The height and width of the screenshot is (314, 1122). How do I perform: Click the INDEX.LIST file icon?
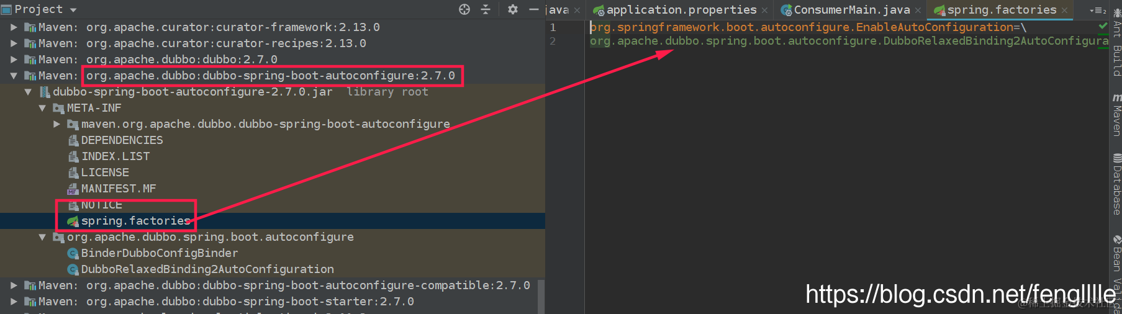pos(73,156)
